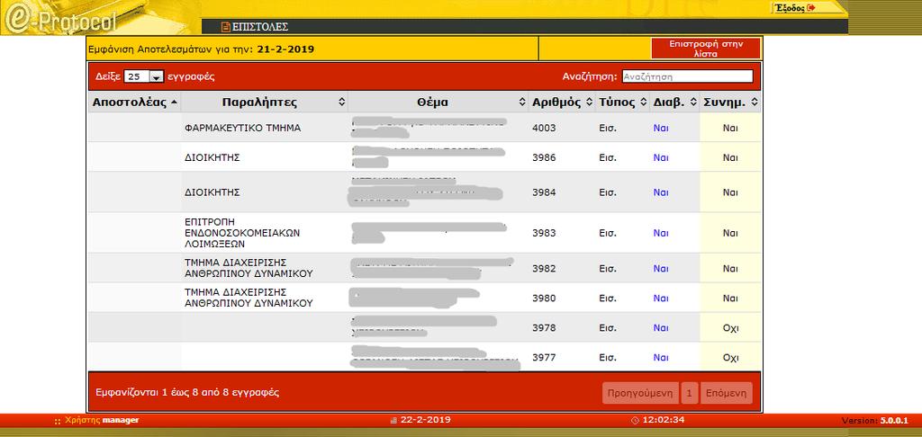
Task: Click the Χρήστης manager label
Action: (x=103, y=420)
